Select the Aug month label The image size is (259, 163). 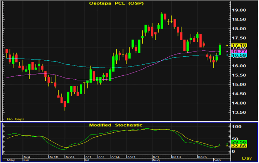click(x=156, y=160)
